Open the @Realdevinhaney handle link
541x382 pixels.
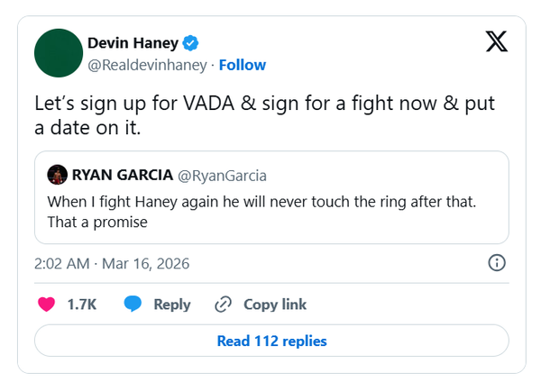[x=146, y=65]
